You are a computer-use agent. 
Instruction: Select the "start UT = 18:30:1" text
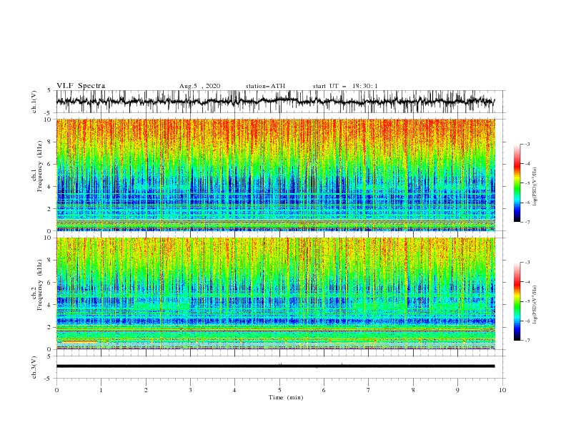(x=345, y=86)
